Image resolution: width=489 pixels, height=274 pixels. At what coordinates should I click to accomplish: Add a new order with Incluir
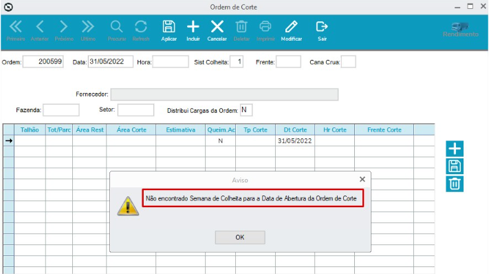click(x=193, y=31)
